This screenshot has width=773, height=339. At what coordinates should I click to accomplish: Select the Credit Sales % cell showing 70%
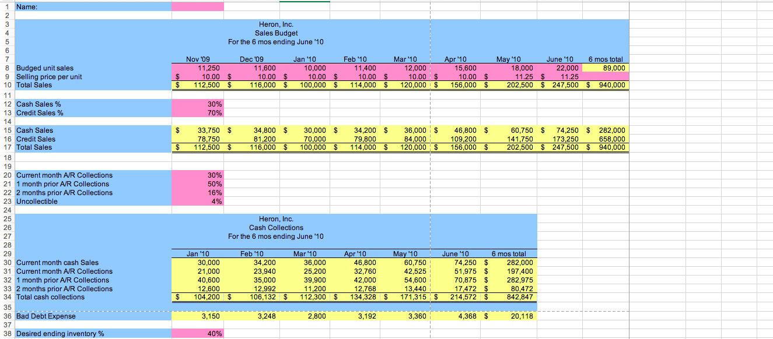click(x=197, y=112)
